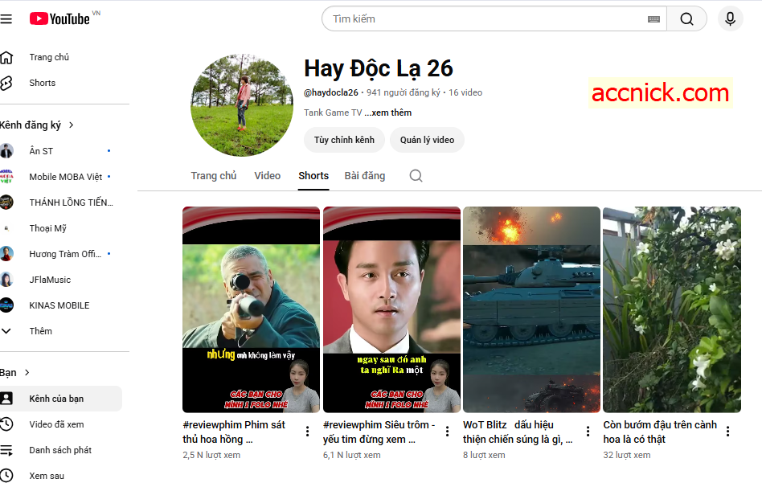Viewport: 762px width, 483px height.
Task: Play the white flowers short thumbnail
Action: pyautogui.click(x=672, y=310)
